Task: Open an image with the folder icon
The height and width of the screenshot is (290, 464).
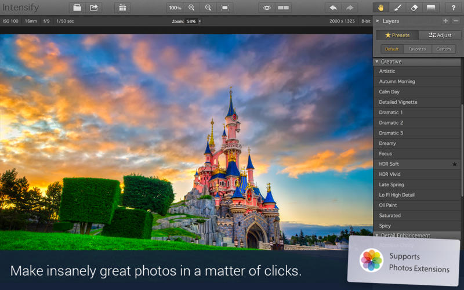Action: 77,8
